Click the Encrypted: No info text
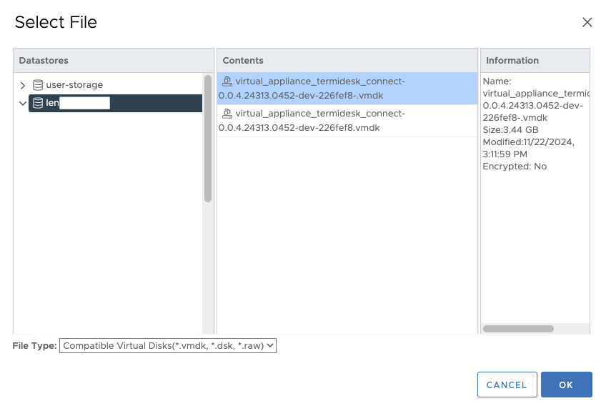Screen dimensions: 601x406 coord(515,167)
